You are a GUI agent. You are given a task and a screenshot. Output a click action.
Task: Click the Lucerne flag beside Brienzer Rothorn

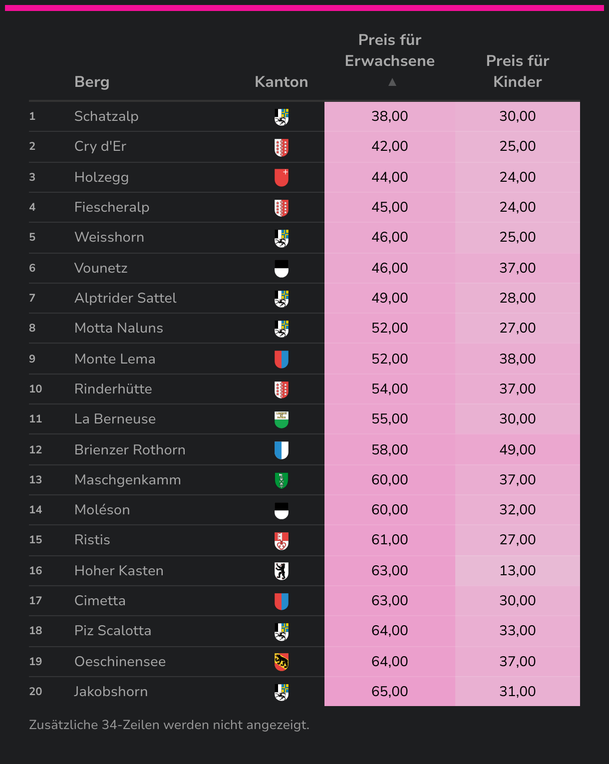[282, 450]
